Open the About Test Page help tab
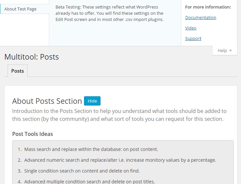 click(25, 9)
